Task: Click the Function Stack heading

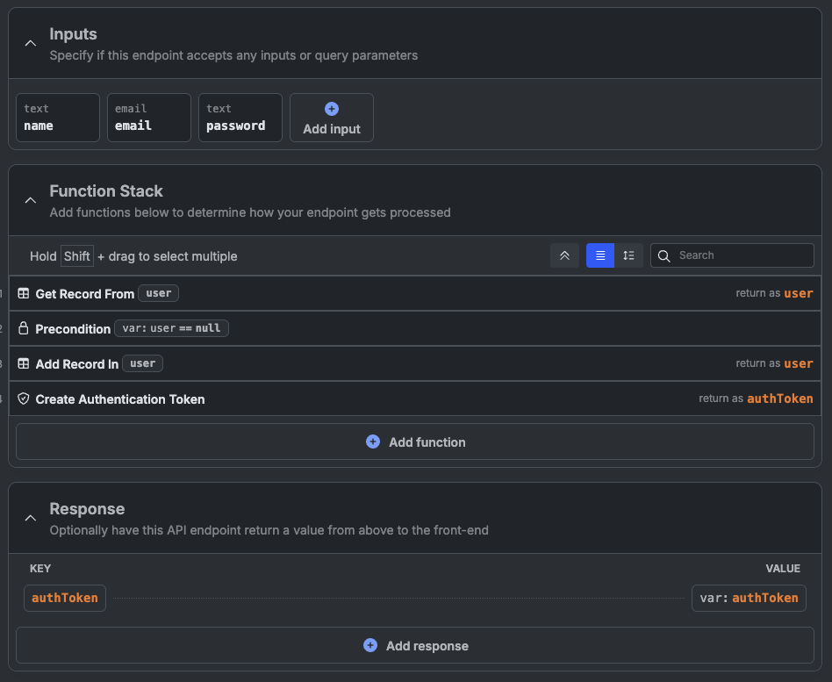Action: (106, 191)
